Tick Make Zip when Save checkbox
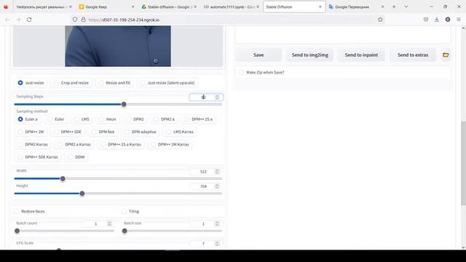466x262 pixels. point(242,72)
